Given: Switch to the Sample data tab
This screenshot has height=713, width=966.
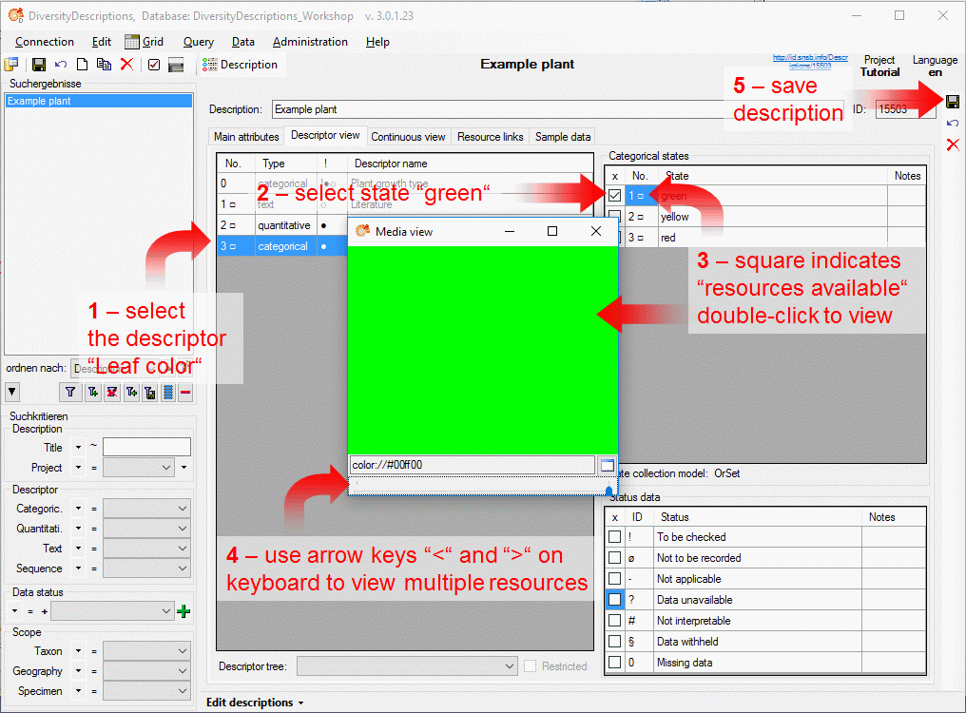Looking at the screenshot, I should point(563,137).
